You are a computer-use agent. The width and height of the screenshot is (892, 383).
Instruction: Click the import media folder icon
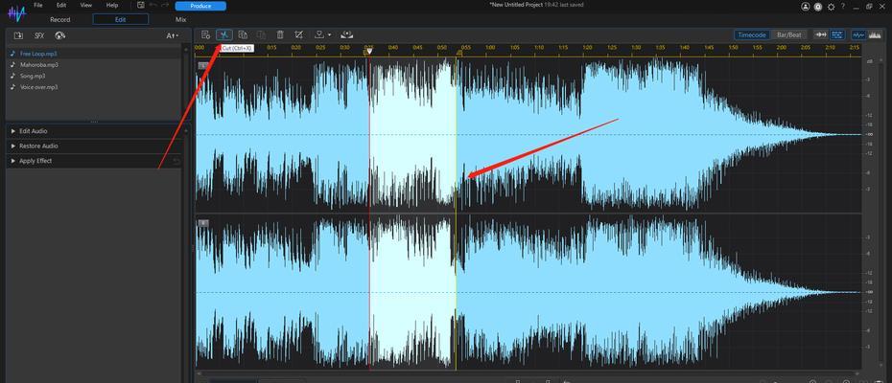(x=18, y=35)
